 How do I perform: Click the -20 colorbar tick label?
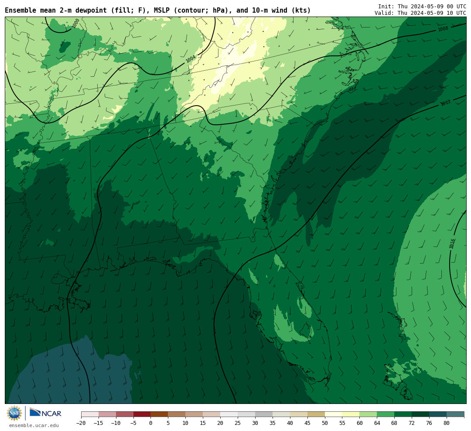click(81, 423)
